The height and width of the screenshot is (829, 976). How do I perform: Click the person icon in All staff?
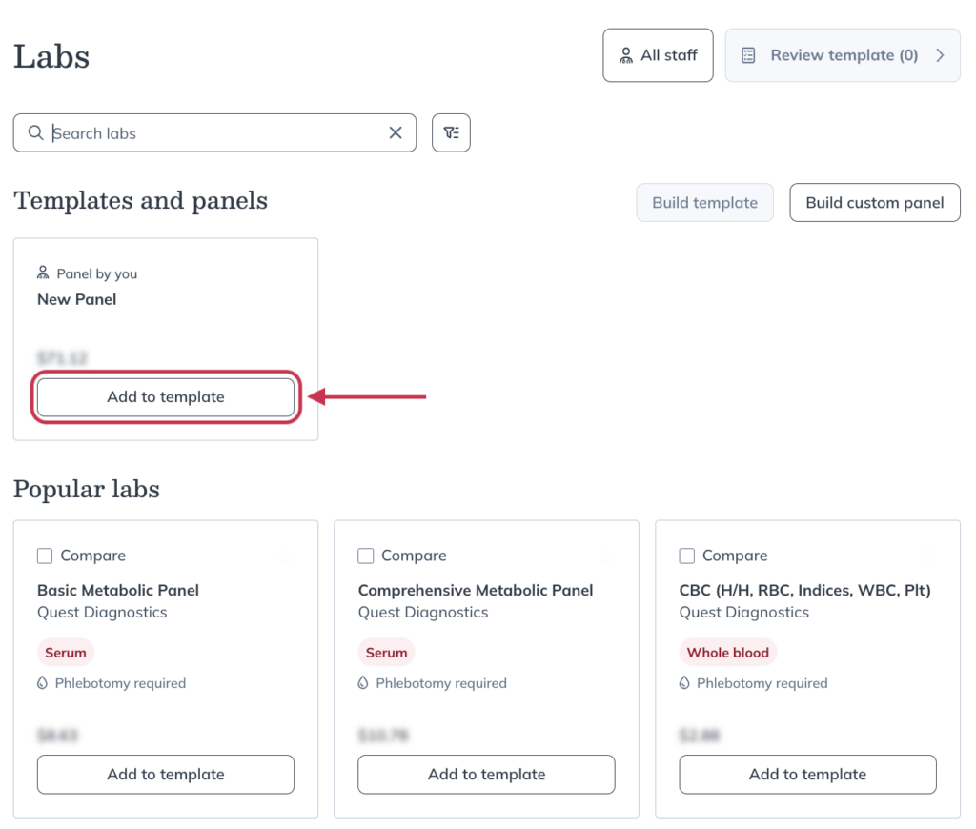(626, 55)
